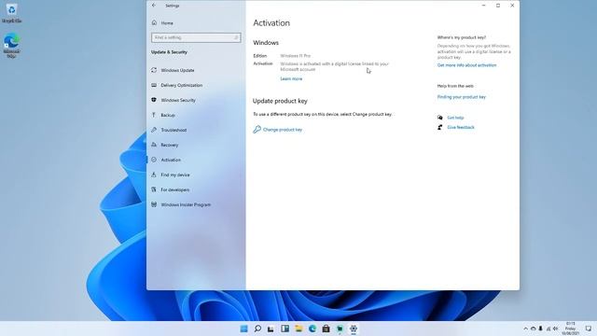The height and width of the screenshot is (336, 597).
Task: Click Learn more under Activation status
Action: pyautogui.click(x=291, y=78)
